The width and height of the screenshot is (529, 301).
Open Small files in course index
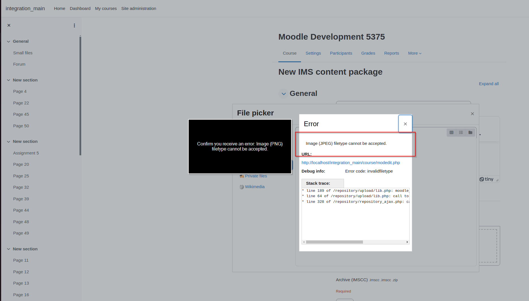pyautogui.click(x=23, y=53)
